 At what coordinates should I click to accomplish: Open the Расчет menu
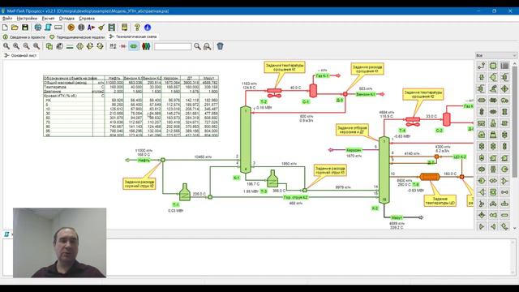click(48, 19)
